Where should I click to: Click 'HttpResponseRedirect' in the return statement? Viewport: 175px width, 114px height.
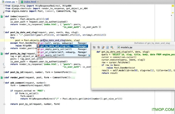(x=42, y=99)
